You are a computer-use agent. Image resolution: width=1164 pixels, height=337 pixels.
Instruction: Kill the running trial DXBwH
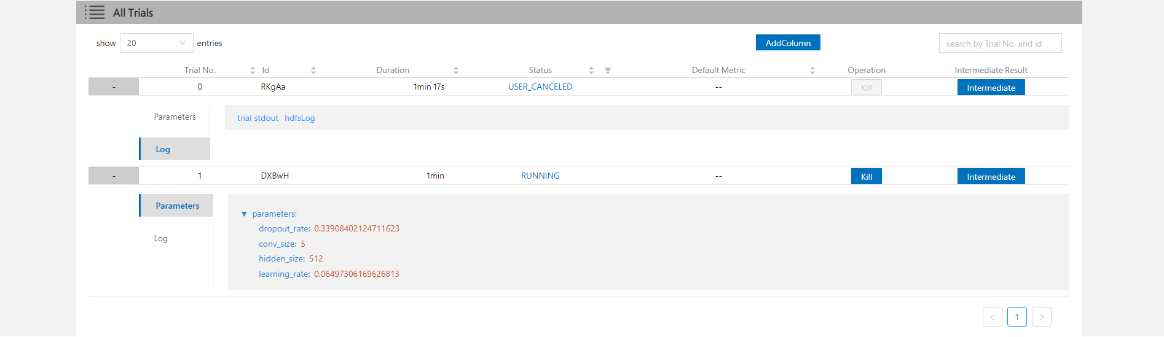pos(866,177)
